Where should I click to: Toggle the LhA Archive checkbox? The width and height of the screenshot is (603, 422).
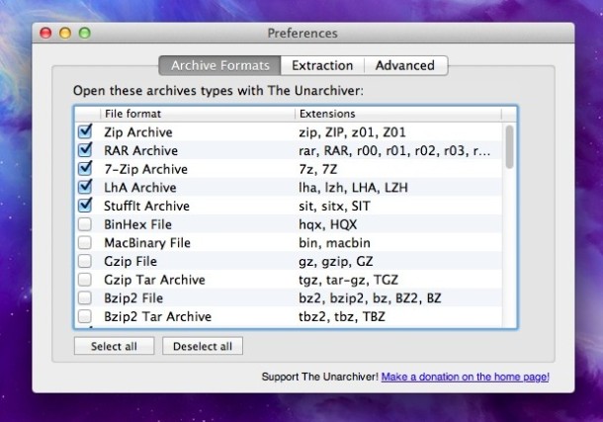(x=85, y=187)
